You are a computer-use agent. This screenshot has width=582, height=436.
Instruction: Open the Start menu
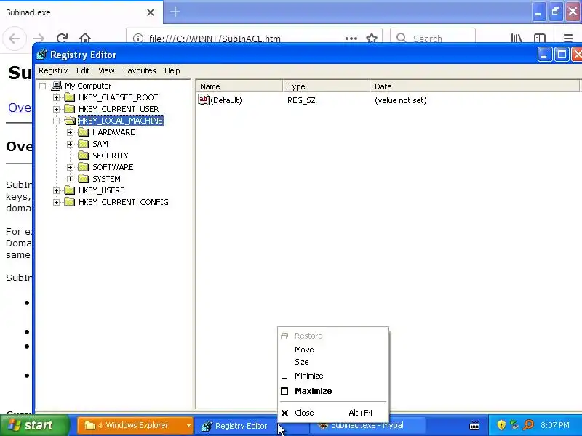click(35, 425)
